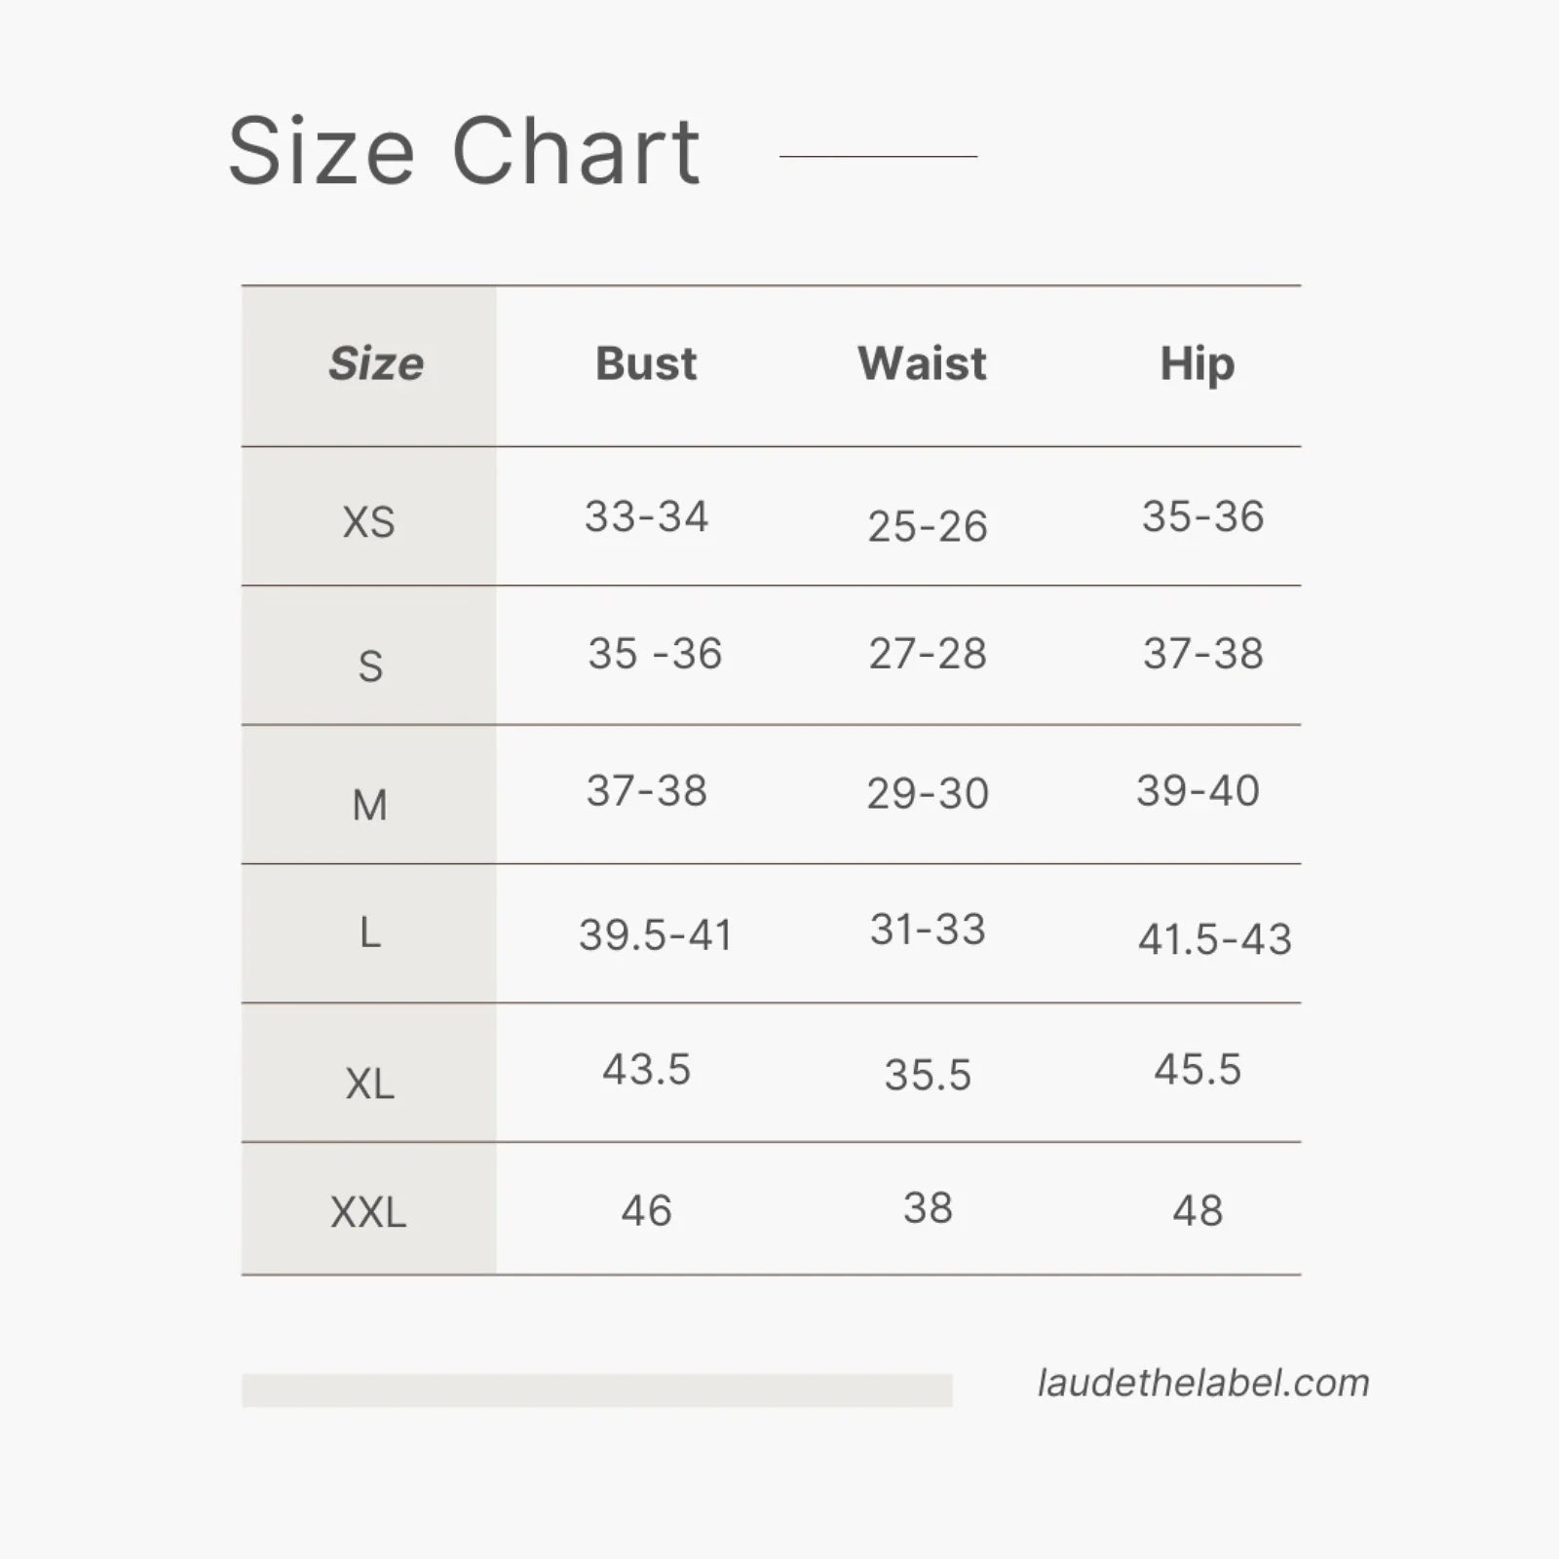Click the S waist value 27-28
Viewport: 1559px width, 1559px height.
pos(928,654)
